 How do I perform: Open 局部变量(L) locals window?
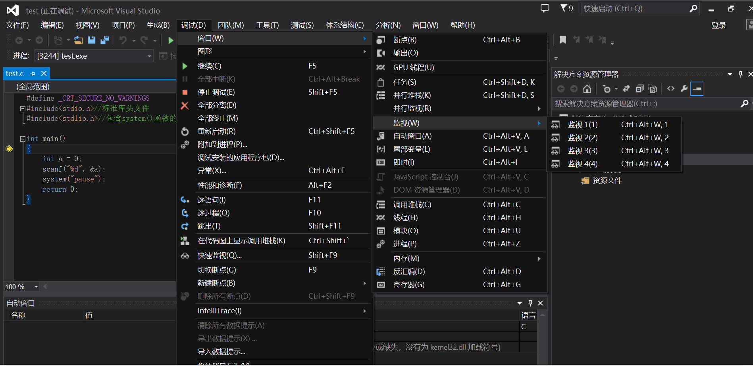point(460,149)
